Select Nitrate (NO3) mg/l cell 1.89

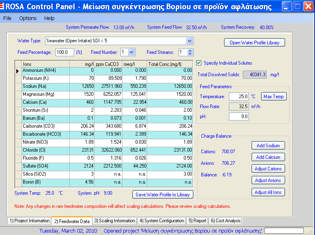pos(82,143)
